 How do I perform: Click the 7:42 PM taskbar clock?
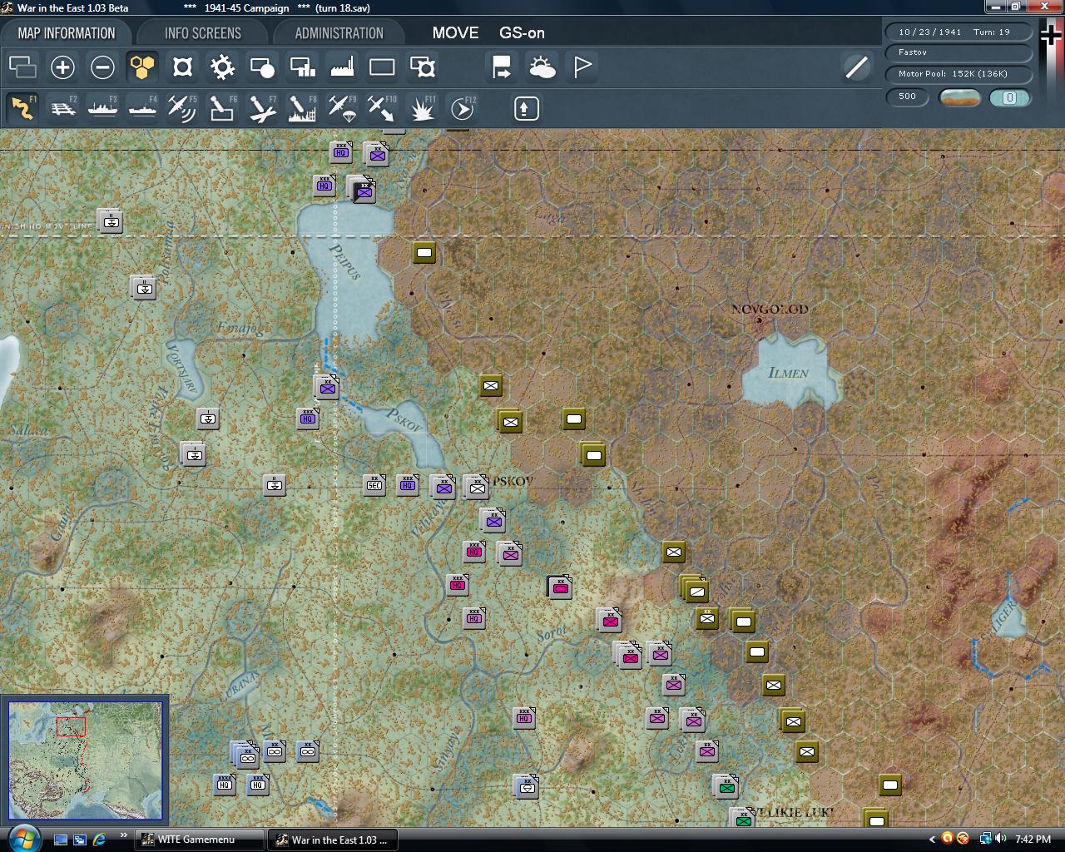click(1033, 840)
